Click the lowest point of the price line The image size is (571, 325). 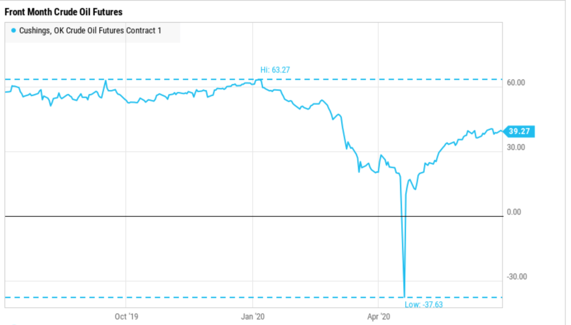pyautogui.click(x=404, y=297)
